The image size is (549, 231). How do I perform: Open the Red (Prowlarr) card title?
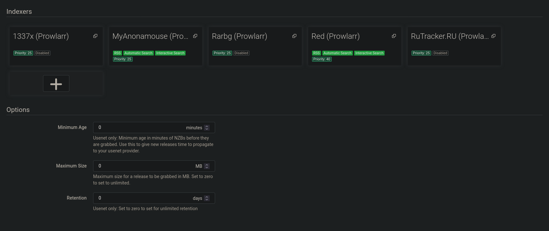click(335, 36)
